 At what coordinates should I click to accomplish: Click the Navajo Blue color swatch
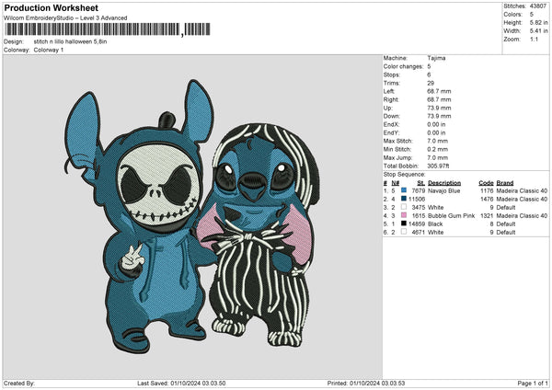403,190
